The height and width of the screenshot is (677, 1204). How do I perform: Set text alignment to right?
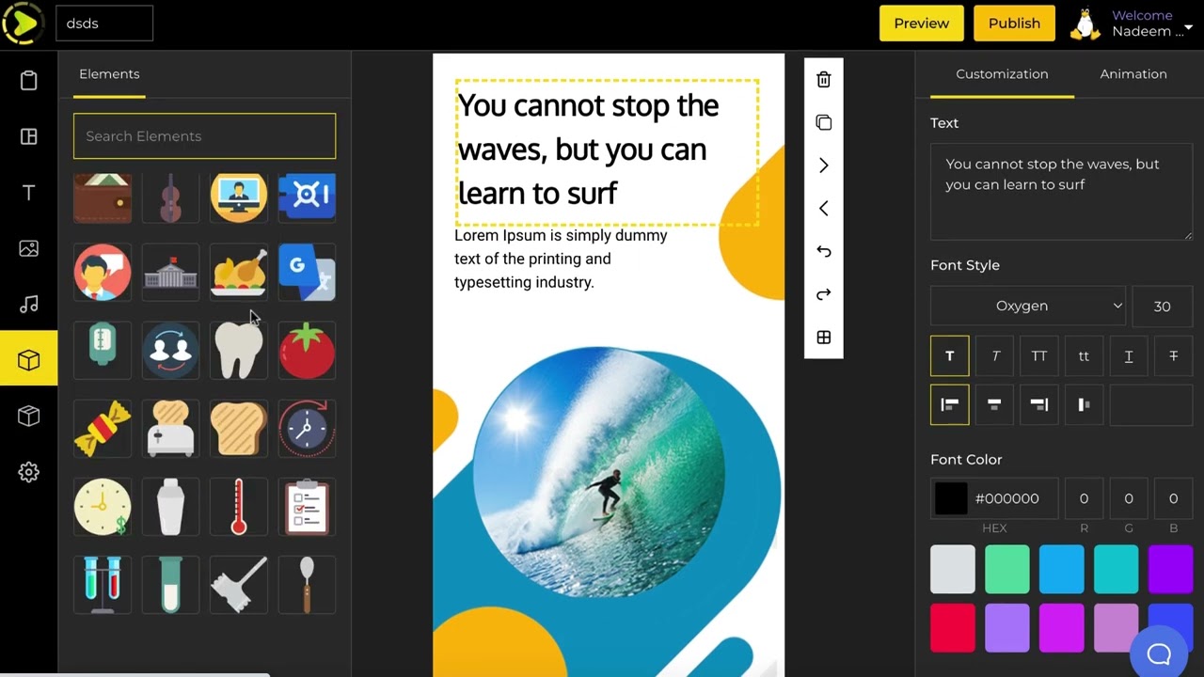click(1038, 404)
